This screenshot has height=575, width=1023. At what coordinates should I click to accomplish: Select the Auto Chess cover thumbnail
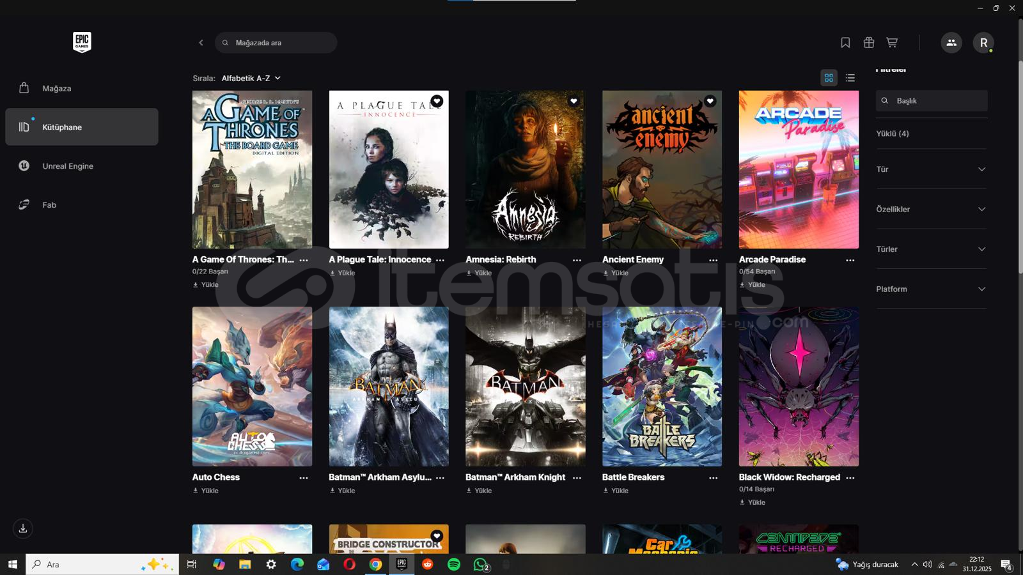click(252, 387)
